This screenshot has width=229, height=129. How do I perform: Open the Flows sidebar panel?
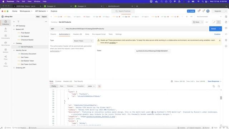tap(6, 58)
